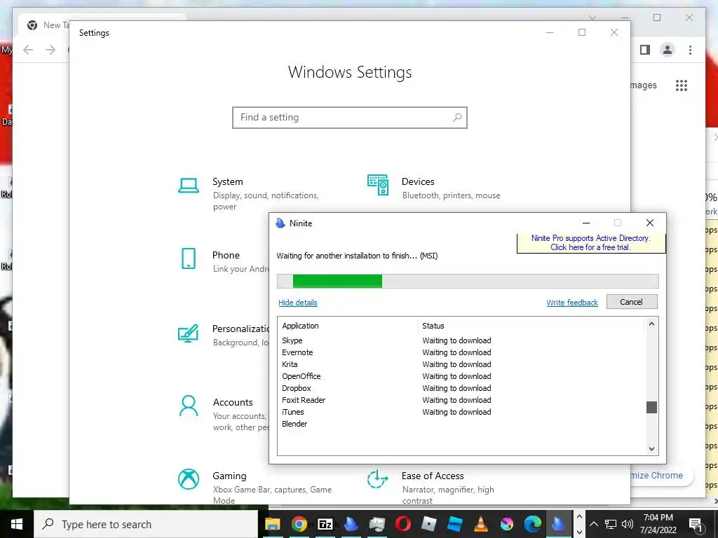This screenshot has width=718, height=538.
Task: Click the magnifier icon in Find a setting
Action: tap(457, 118)
